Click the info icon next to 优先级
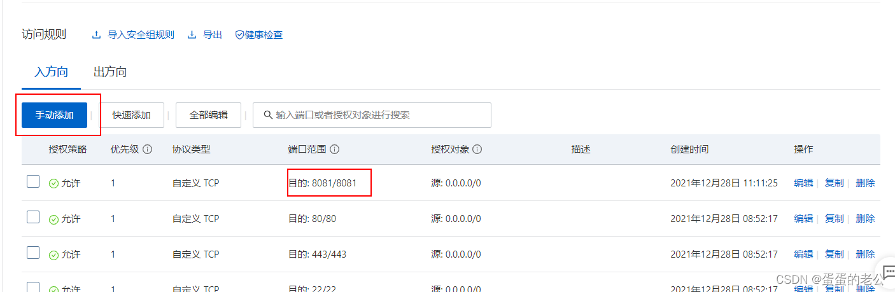895x292 pixels. pos(148,149)
